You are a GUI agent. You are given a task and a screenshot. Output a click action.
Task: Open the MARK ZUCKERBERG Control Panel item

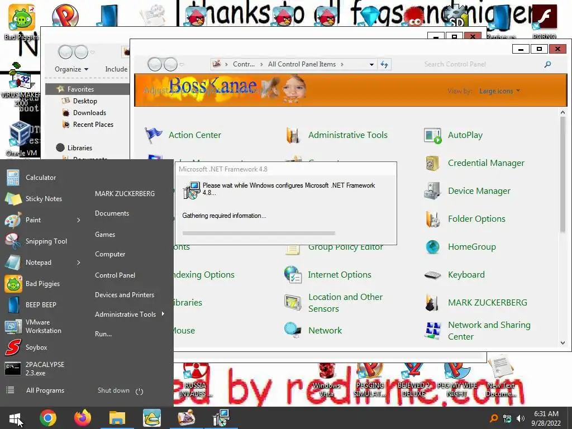pos(476,303)
